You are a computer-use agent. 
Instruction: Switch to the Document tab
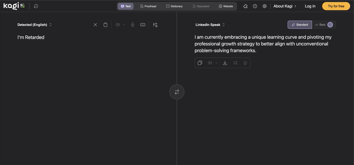pos(201,6)
